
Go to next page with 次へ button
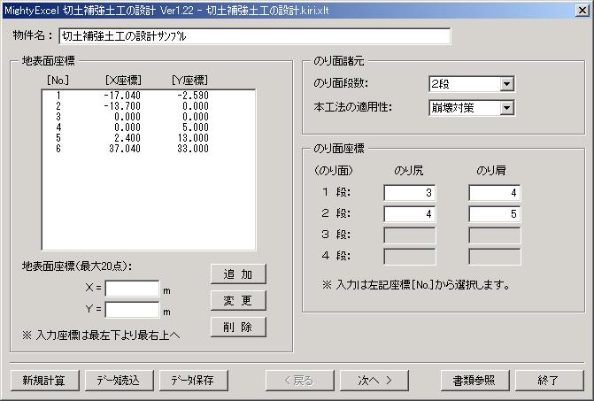coord(374,380)
